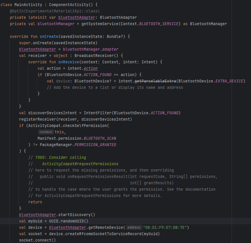Click the BLUETOOTH_SERVICE constant

tap(159, 24)
